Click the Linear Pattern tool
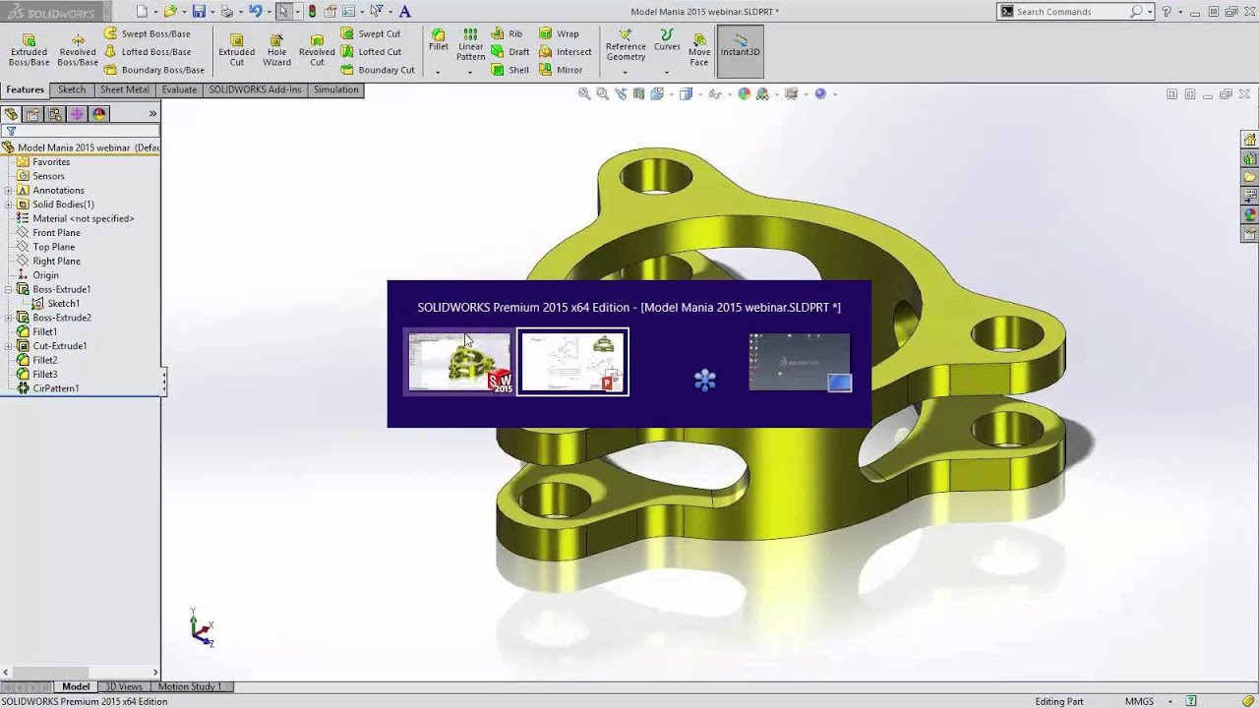1259x708 pixels. coord(470,44)
